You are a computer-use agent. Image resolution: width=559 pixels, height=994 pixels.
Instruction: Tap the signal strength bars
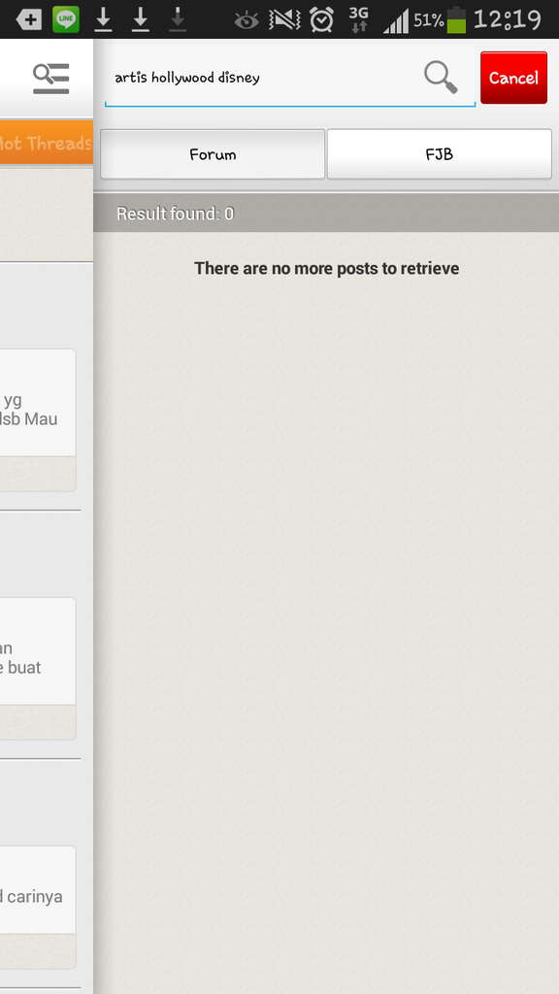[396, 21]
